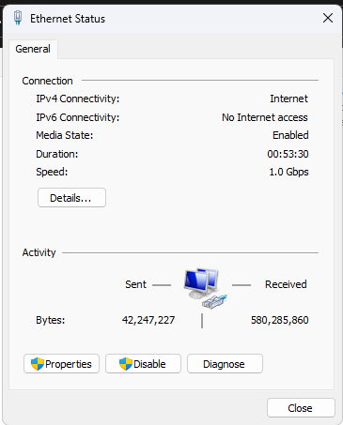Viewport: 343px width, 425px height.
Task: Click the IPv4 Connectivity Internet value
Action: pyautogui.click(x=288, y=99)
